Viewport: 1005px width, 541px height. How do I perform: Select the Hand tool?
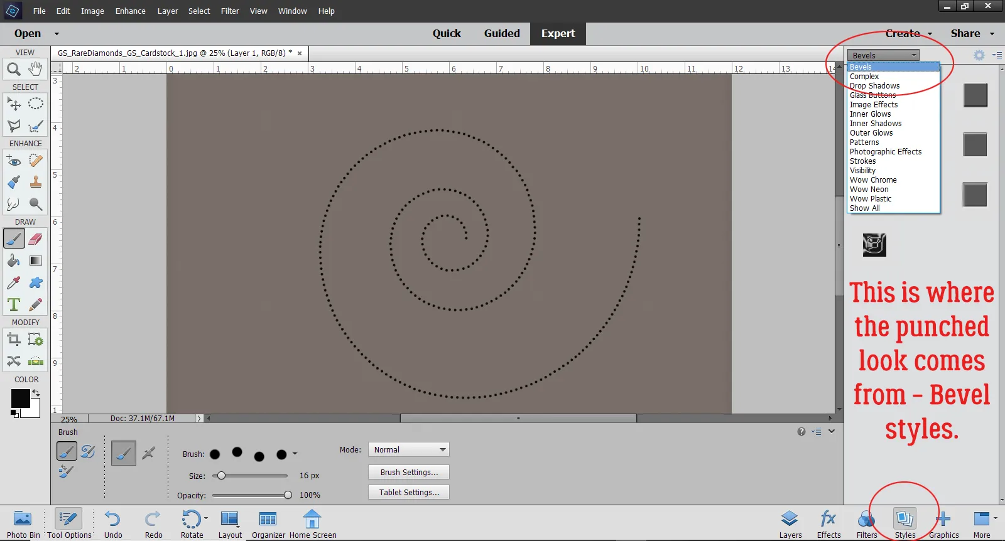click(36, 69)
